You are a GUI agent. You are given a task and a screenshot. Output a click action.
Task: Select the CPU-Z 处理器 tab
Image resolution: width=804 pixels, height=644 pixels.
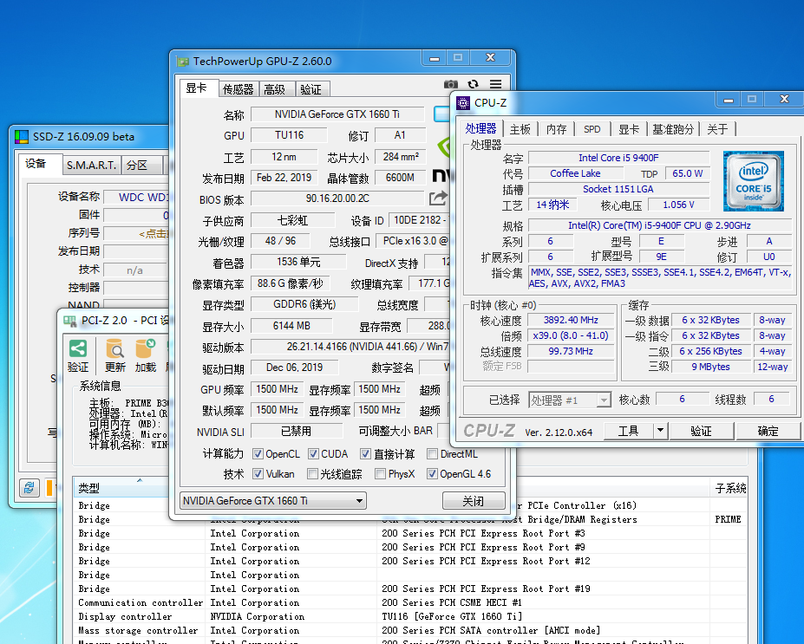481,128
